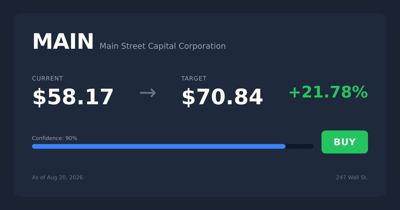
Task: Click the CURRENT label
Action: pyautogui.click(x=47, y=78)
